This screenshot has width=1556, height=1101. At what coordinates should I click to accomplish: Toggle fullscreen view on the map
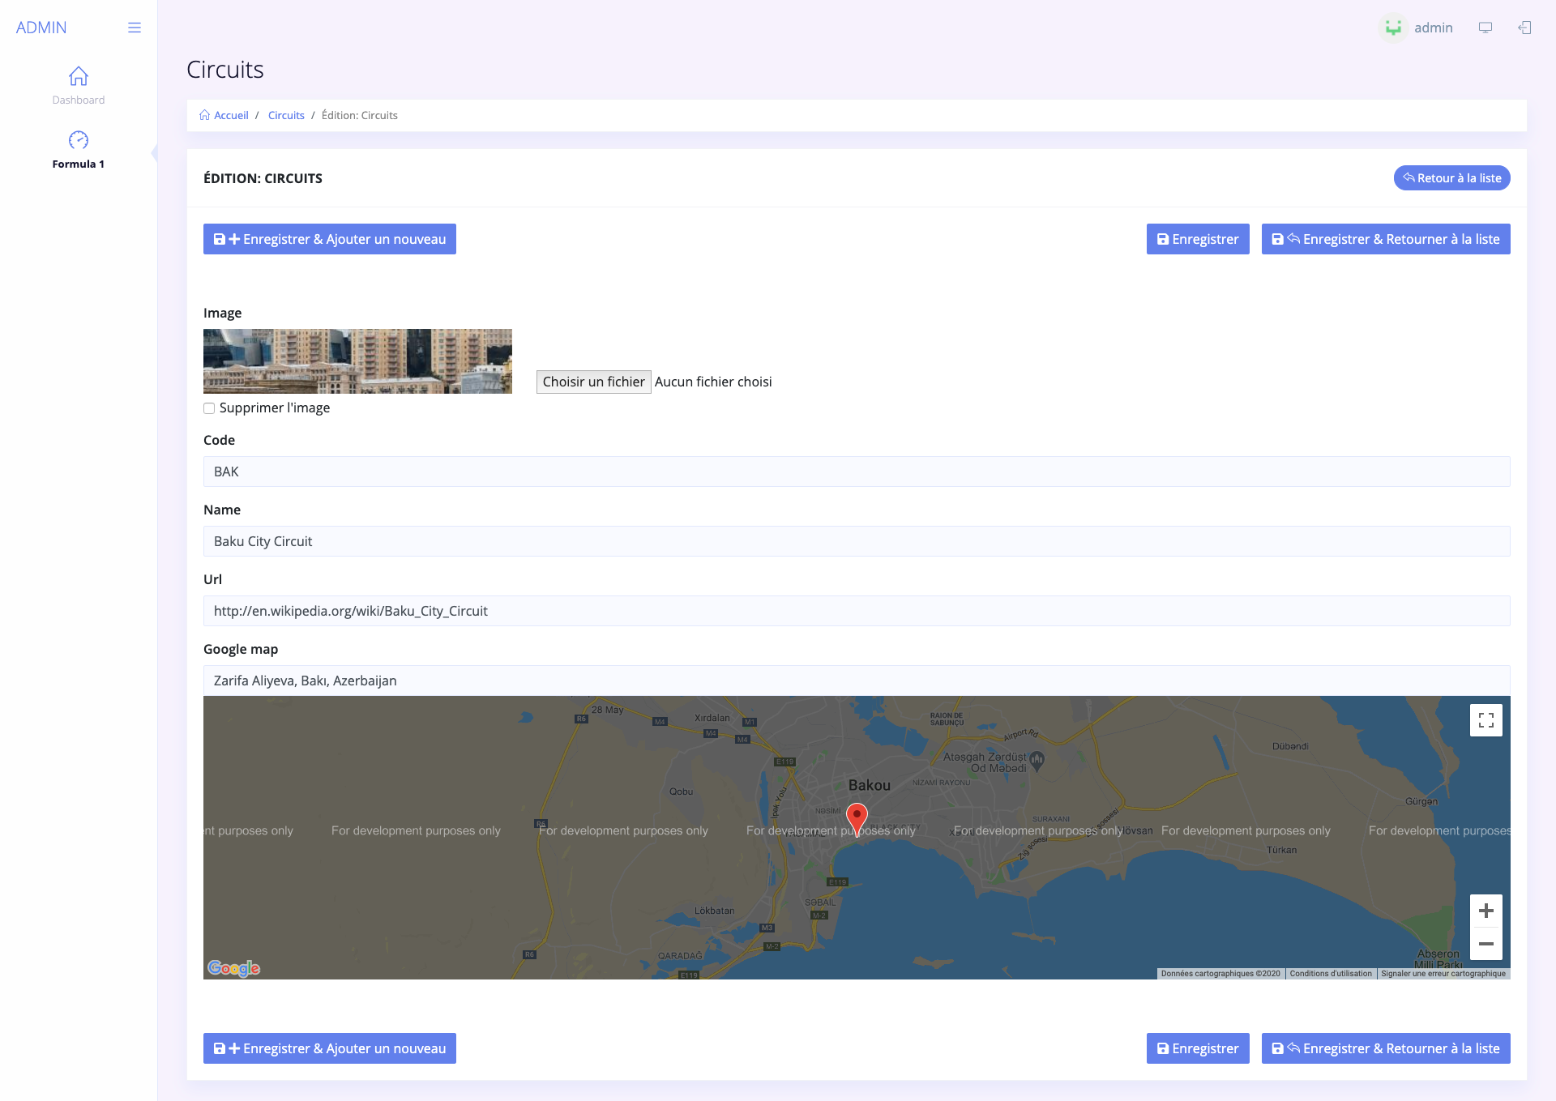tap(1485, 720)
